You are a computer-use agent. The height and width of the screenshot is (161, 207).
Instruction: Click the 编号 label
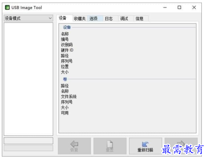[65, 39]
